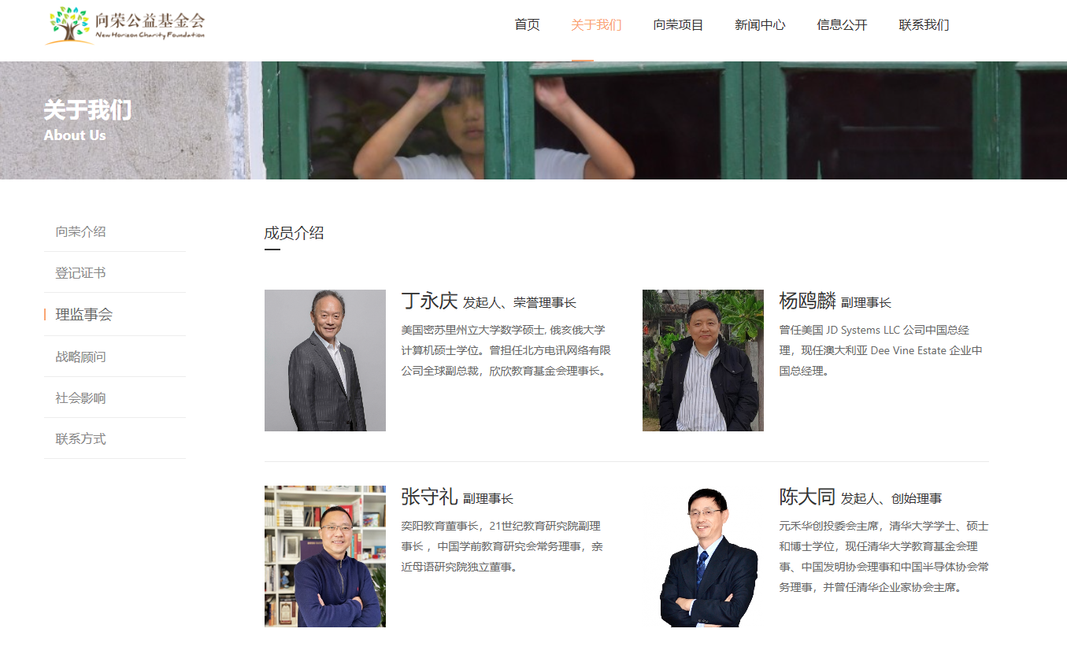Go to 社会影响 sidebar section
This screenshot has width=1067, height=647.
(x=115, y=397)
